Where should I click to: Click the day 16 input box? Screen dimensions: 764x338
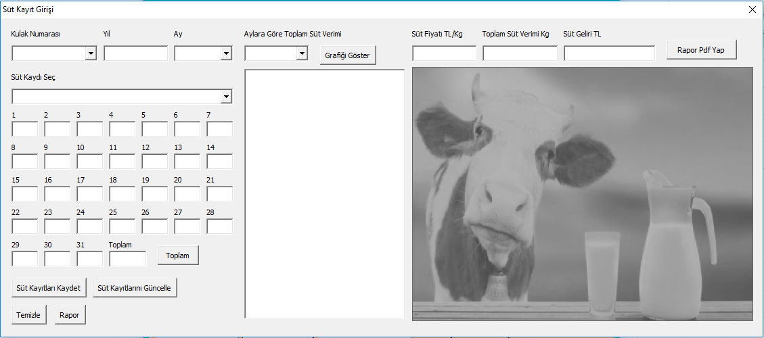tap(58, 194)
